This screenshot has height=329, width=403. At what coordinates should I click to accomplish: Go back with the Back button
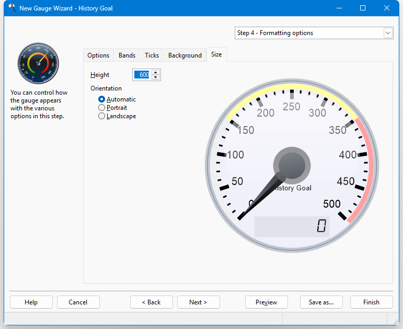click(x=151, y=302)
